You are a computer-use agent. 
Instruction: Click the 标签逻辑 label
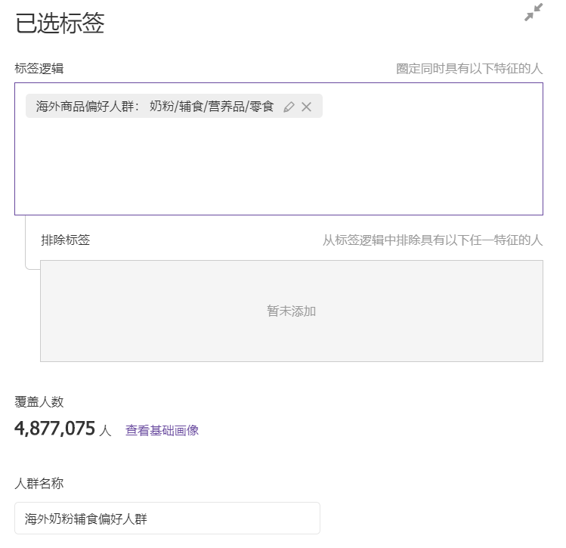click(x=39, y=68)
